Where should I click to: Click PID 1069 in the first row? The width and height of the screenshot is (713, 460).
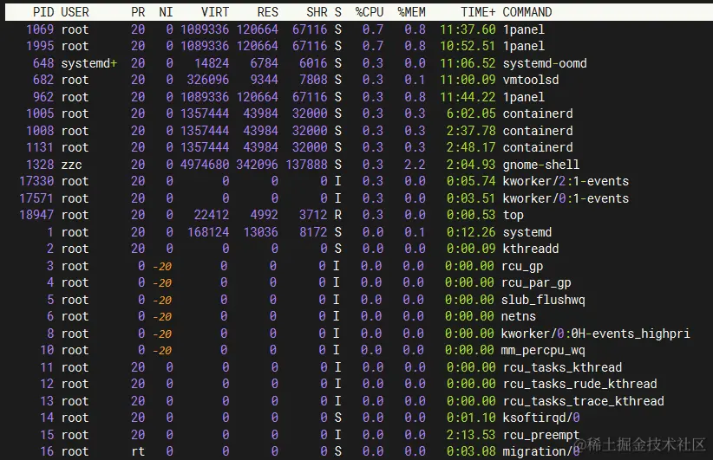point(40,29)
